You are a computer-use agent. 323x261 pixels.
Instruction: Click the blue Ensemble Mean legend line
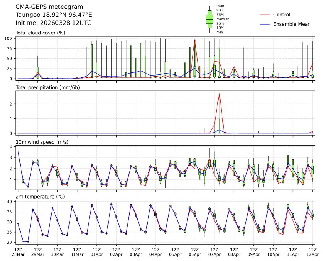(x=265, y=24)
